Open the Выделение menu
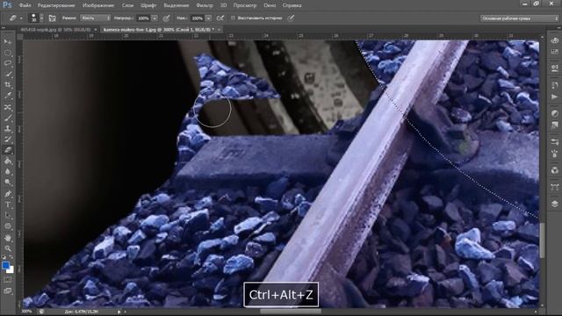This screenshot has height=316, width=562. (x=177, y=5)
